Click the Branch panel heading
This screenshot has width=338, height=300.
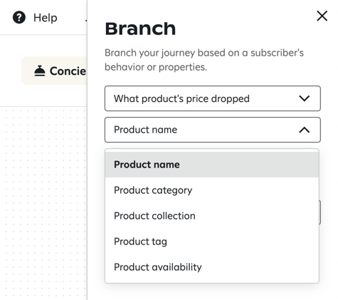pos(140,29)
